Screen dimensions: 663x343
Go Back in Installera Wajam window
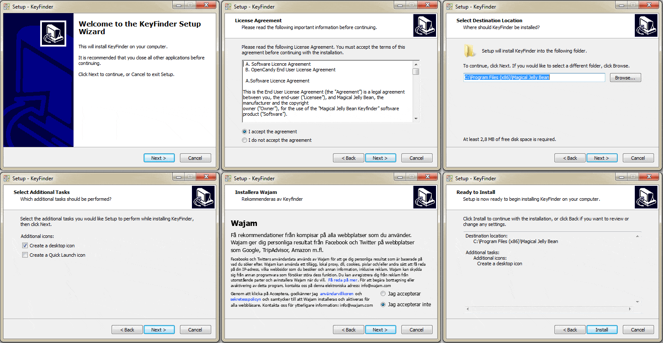tap(348, 329)
